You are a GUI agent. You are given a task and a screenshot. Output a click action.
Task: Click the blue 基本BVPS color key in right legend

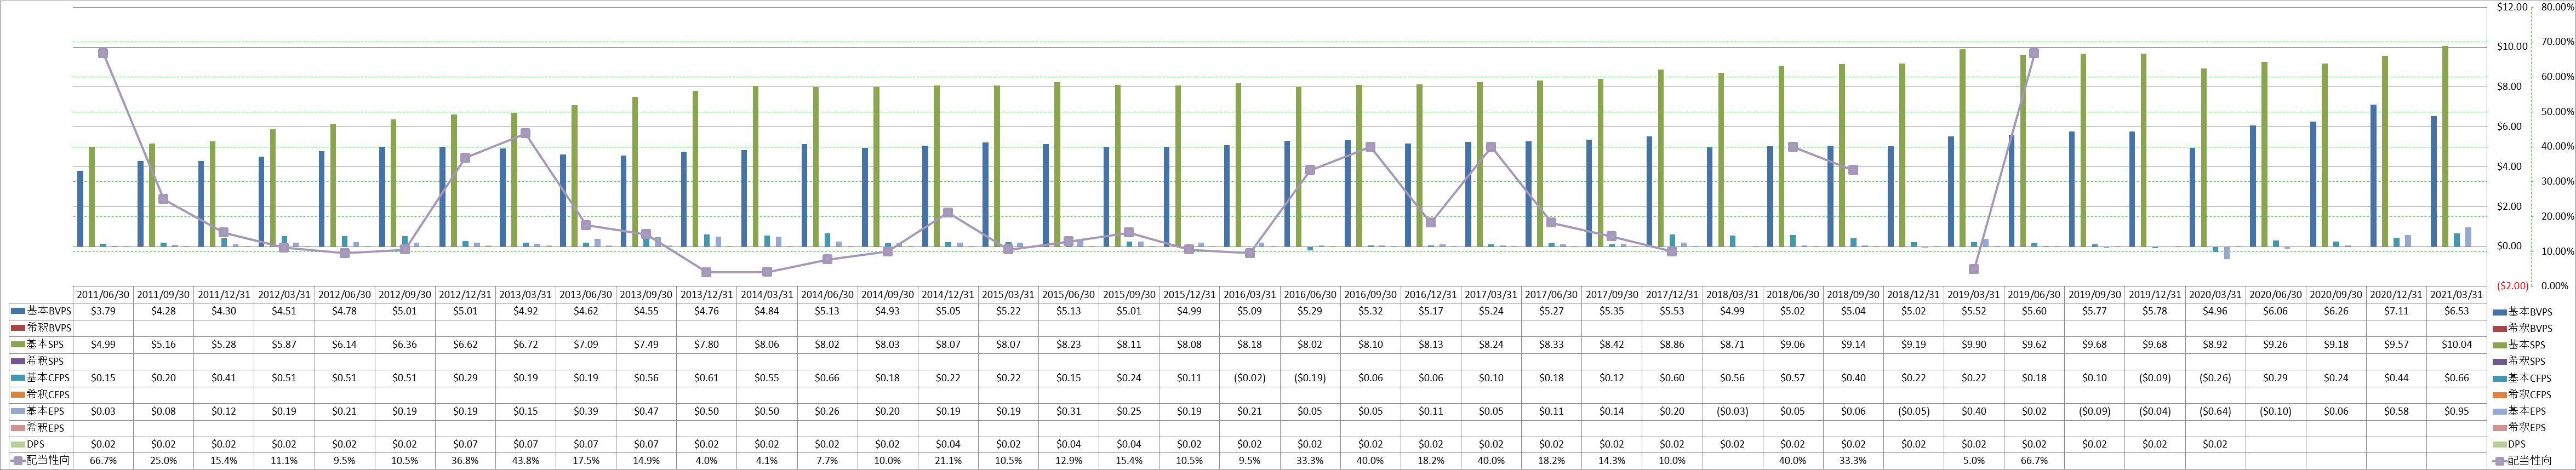pos(2499,312)
